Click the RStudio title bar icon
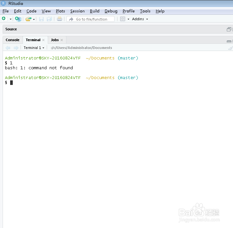 tap(3, 3)
